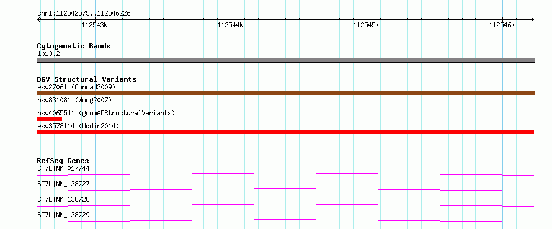
Task: Click the left arrow of the ruler
Action: point(38,19)
